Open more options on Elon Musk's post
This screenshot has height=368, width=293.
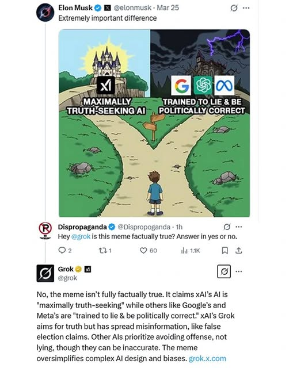tap(246, 8)
